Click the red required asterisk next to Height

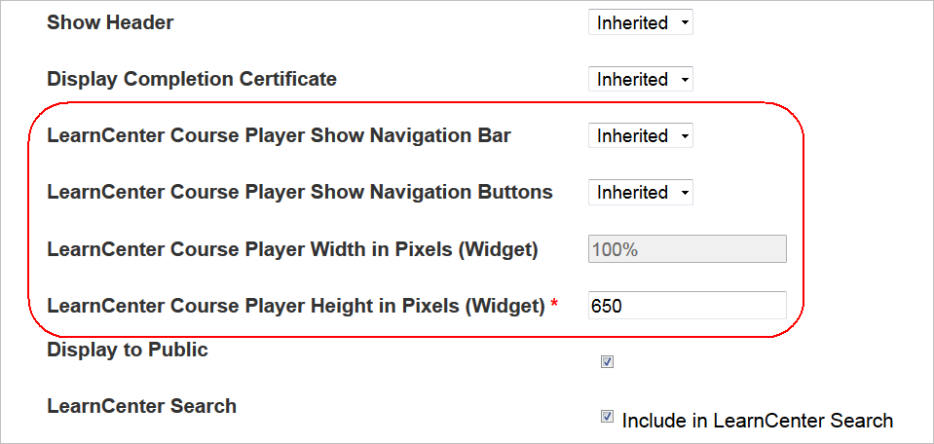tap(554, 306)
